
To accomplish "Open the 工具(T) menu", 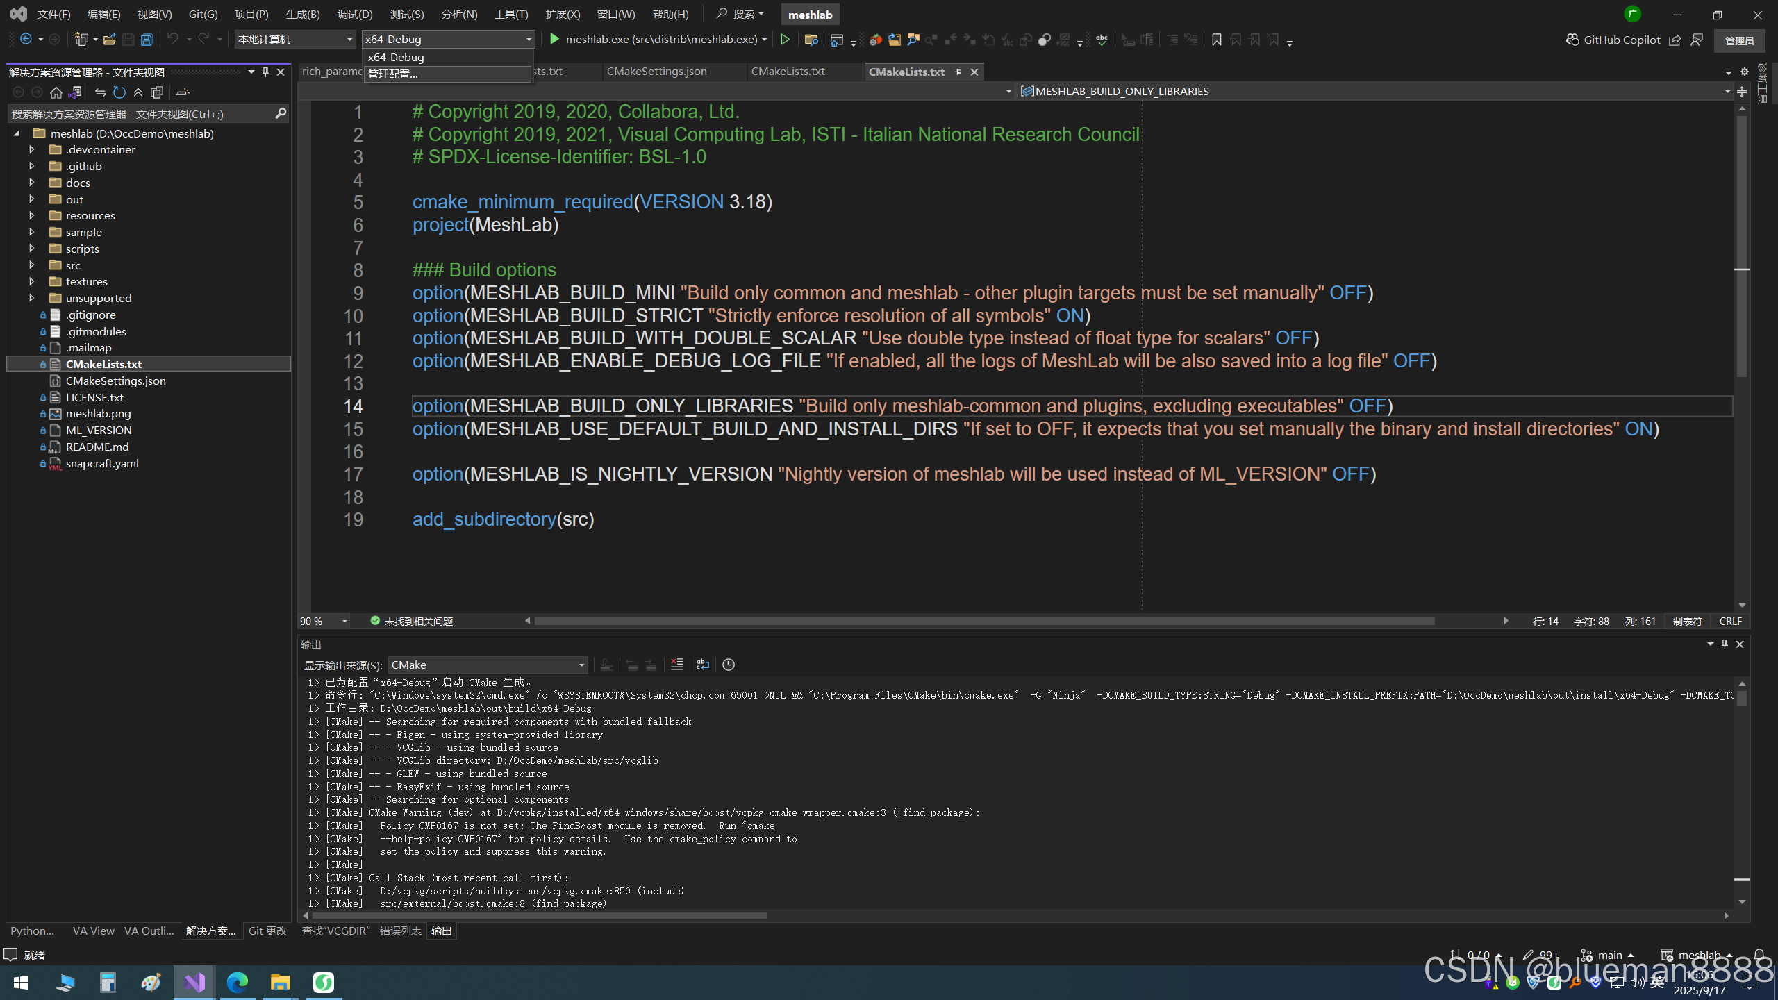I will [511, 14].
